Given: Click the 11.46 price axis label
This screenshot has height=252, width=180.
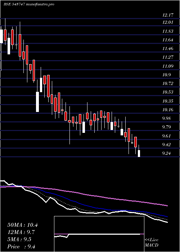Looking at the screenshot, I should coord(168,49).
